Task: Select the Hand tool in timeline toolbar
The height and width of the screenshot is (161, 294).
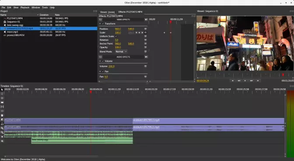Action: coord(2,115)
